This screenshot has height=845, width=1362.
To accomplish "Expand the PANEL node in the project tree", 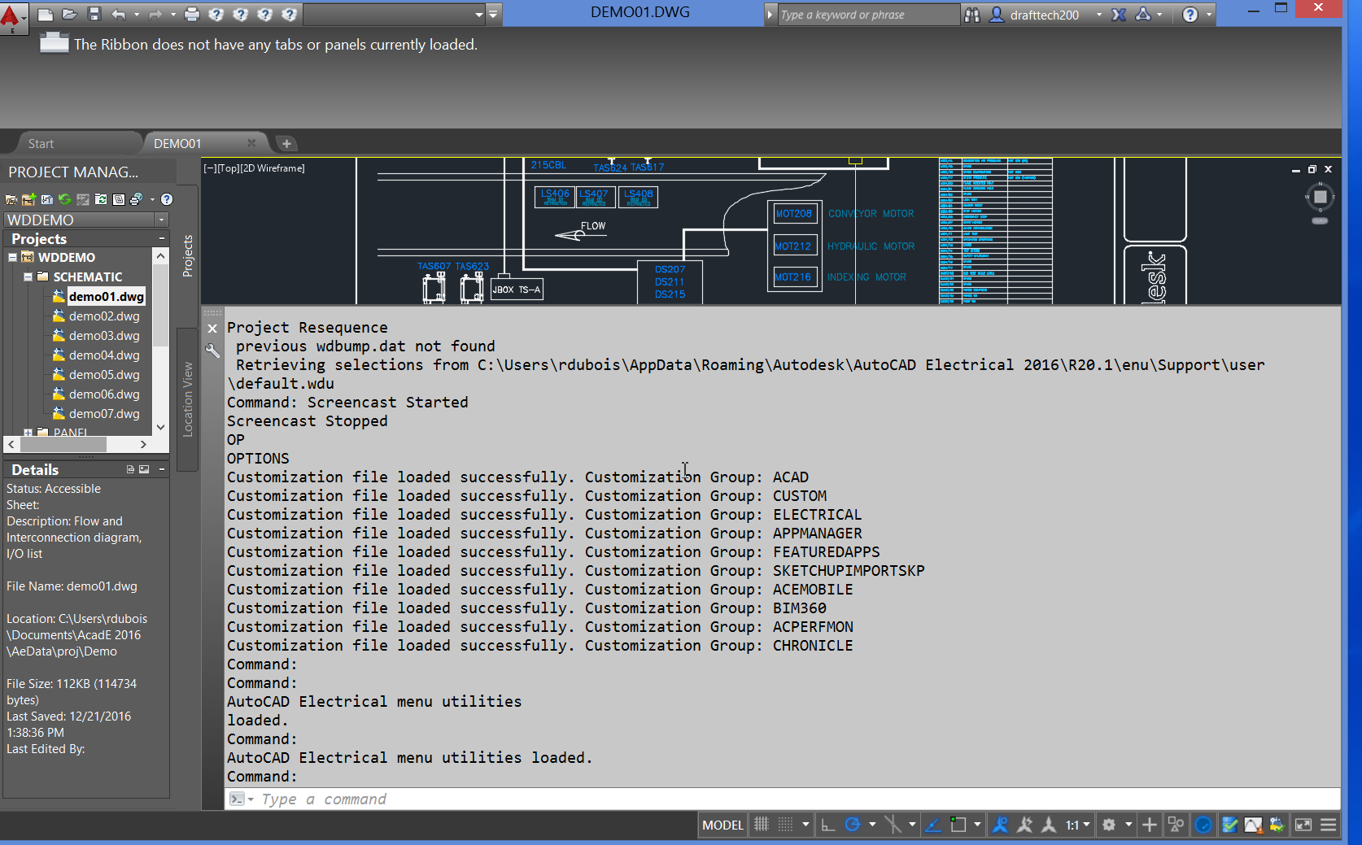I will click(28, 432).
